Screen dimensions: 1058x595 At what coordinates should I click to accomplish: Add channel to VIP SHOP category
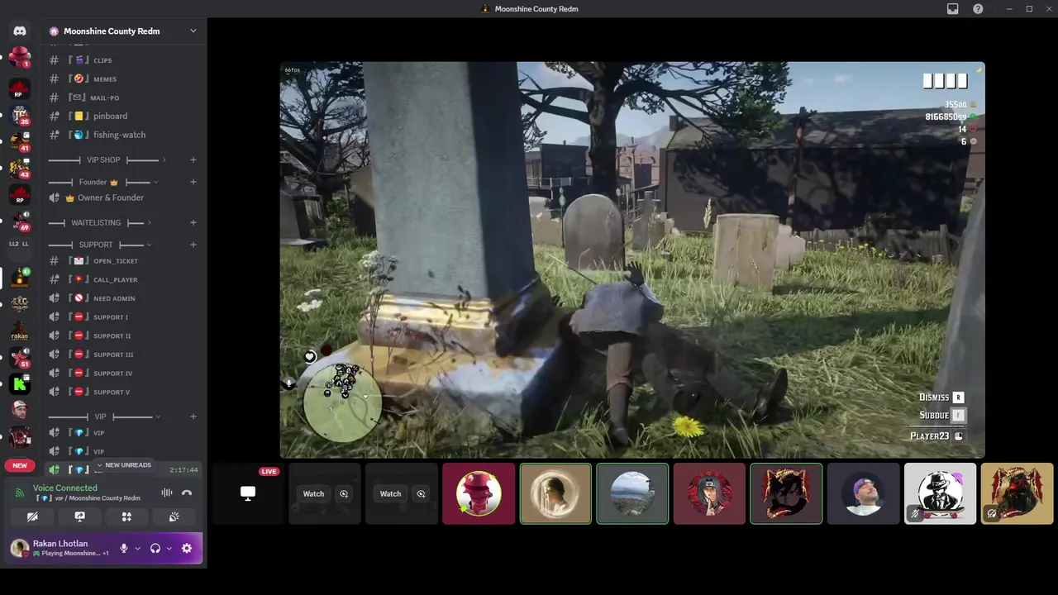click(x=193, y=159)
